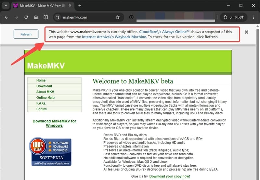The height and width of the screenshot is (180, 260).
Task: Open the incognito シークレット indicator
Action: [234, 17]
